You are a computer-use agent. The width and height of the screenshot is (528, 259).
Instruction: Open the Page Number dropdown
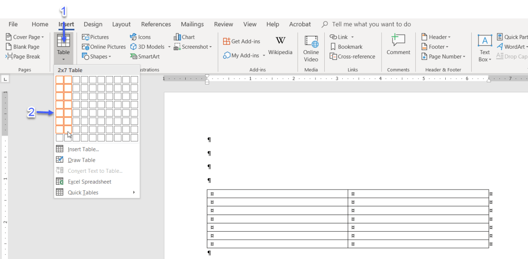tap(444, 56)
